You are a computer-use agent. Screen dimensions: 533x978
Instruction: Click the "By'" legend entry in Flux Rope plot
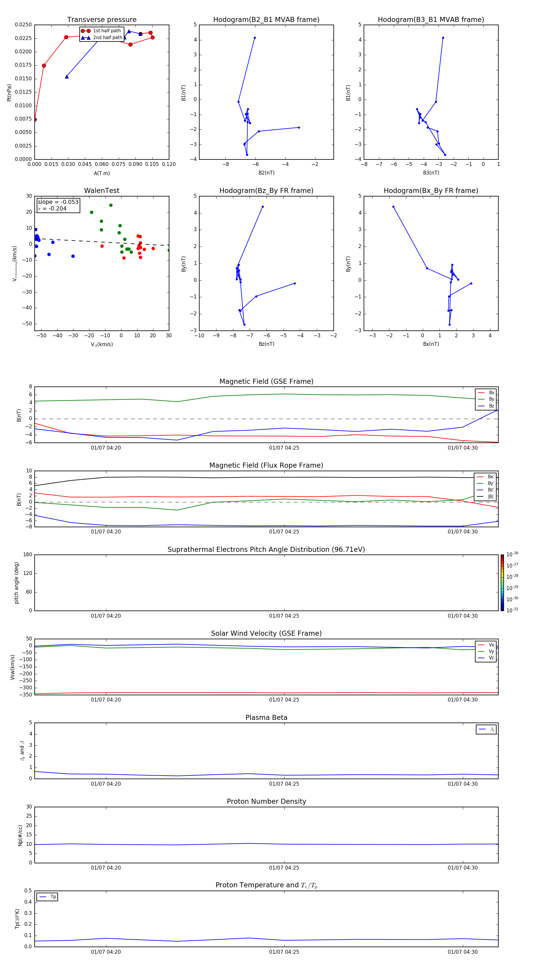pos(485,483)
